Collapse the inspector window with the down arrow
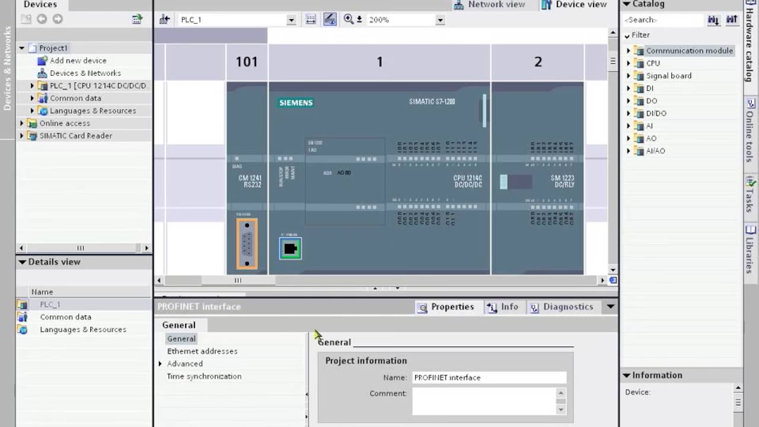Viewport: 759px width, 427px height. point(610,307)
